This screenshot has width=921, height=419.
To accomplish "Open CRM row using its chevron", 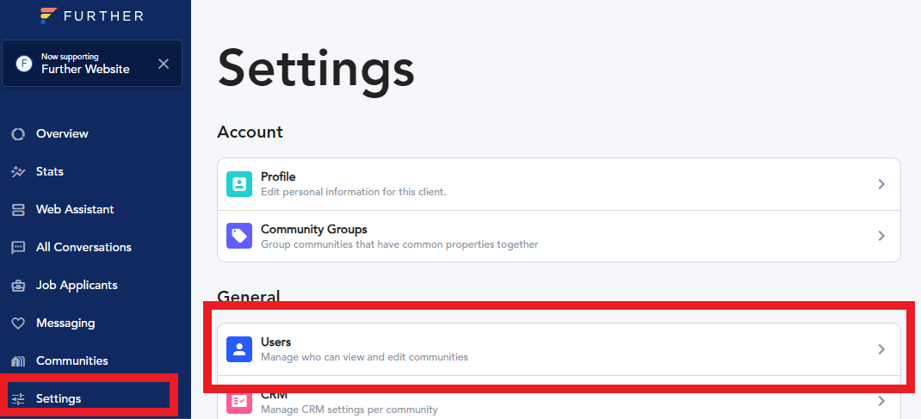I will (x=881, y=401).
